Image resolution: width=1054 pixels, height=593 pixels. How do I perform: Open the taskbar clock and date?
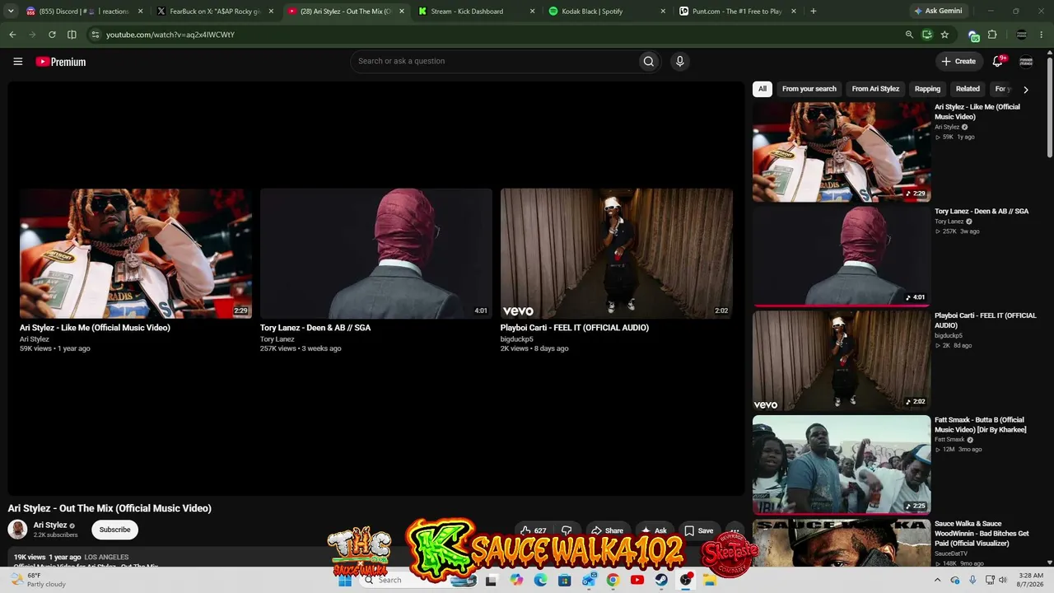point(1031,580)
